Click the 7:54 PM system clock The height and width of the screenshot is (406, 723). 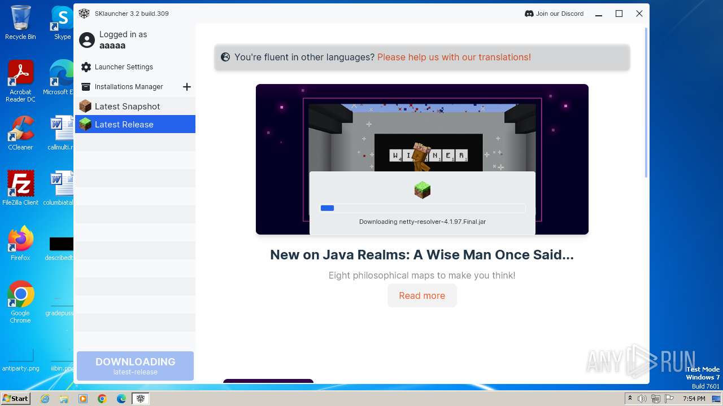click(x=694, y=399)
